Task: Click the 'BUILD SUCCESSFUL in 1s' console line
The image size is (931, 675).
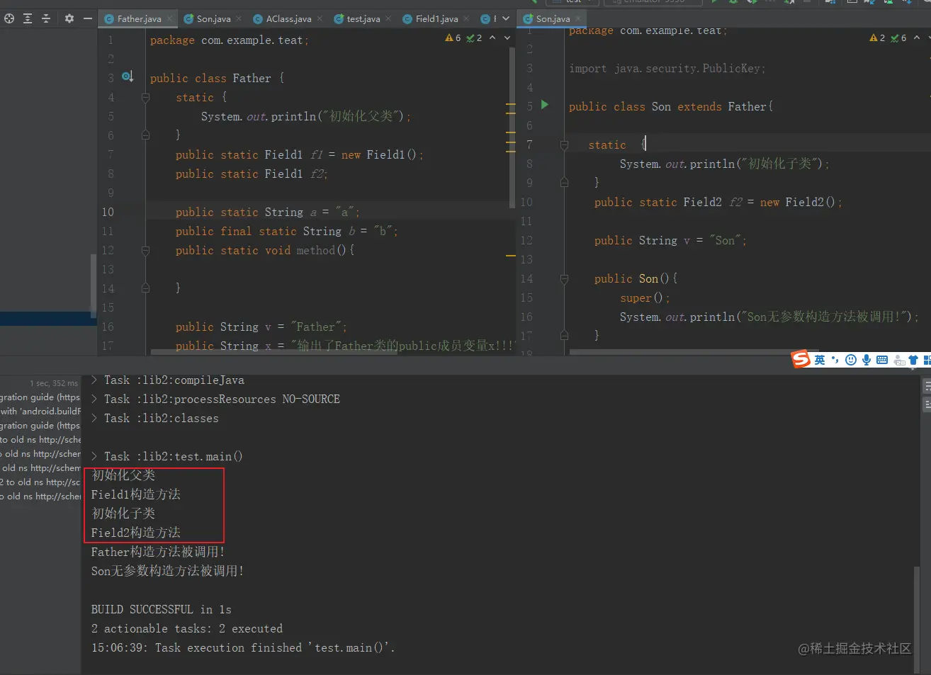Action: click(x=162, y=610)
